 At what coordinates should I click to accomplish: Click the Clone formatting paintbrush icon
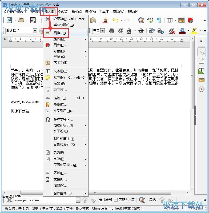coord(105,20)
